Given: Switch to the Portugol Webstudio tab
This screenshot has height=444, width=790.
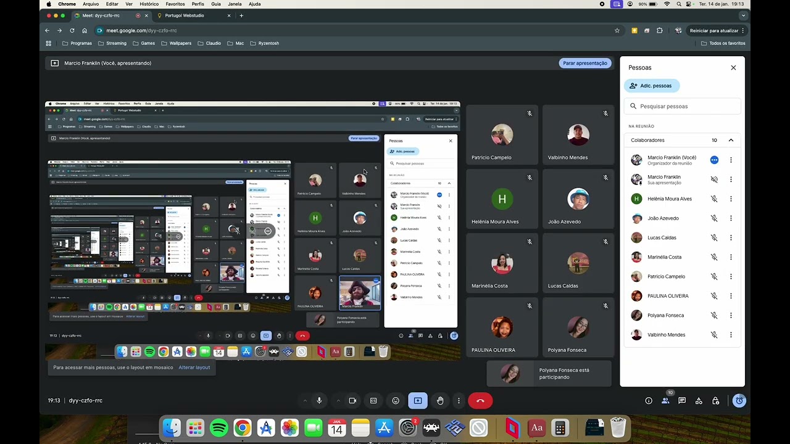Looking at the screenshot, I should pyautogui.click(x=185, y=15).
